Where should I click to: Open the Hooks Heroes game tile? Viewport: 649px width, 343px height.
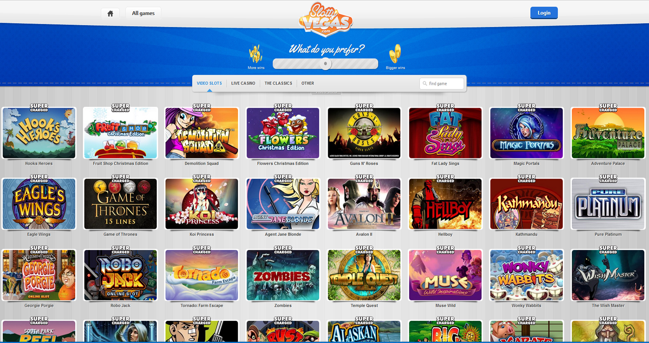point(39,133)
